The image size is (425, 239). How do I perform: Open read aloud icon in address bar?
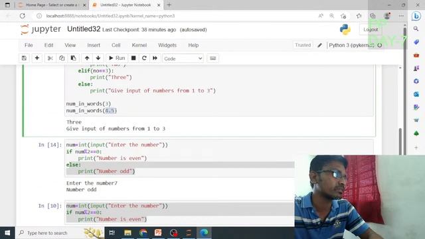point(321,16)
